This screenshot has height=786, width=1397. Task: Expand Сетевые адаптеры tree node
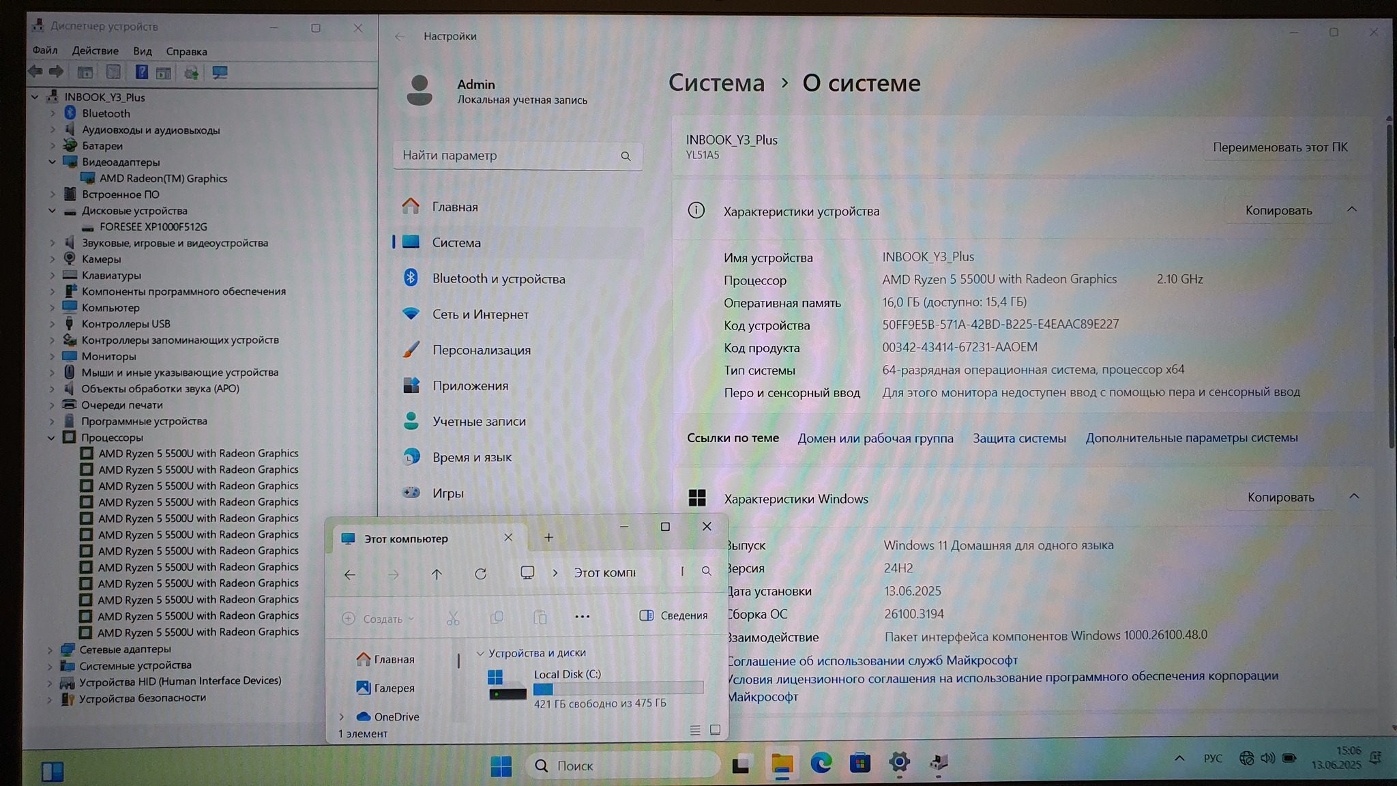click(x=50, y=650)
